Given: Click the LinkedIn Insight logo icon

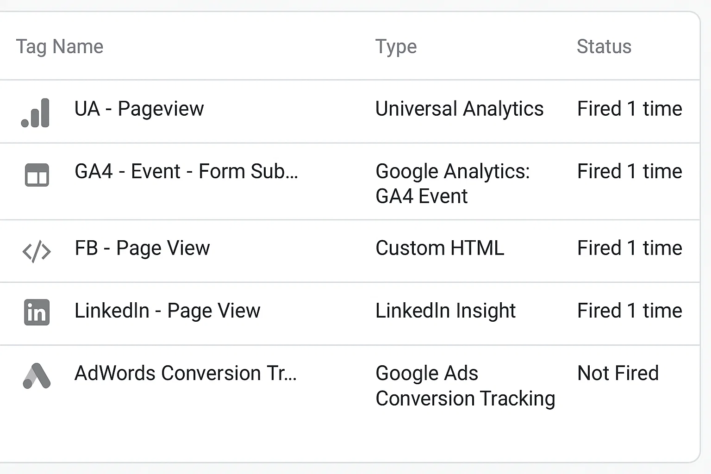Looking at the screenshot, I should click(x=36, y=313).
